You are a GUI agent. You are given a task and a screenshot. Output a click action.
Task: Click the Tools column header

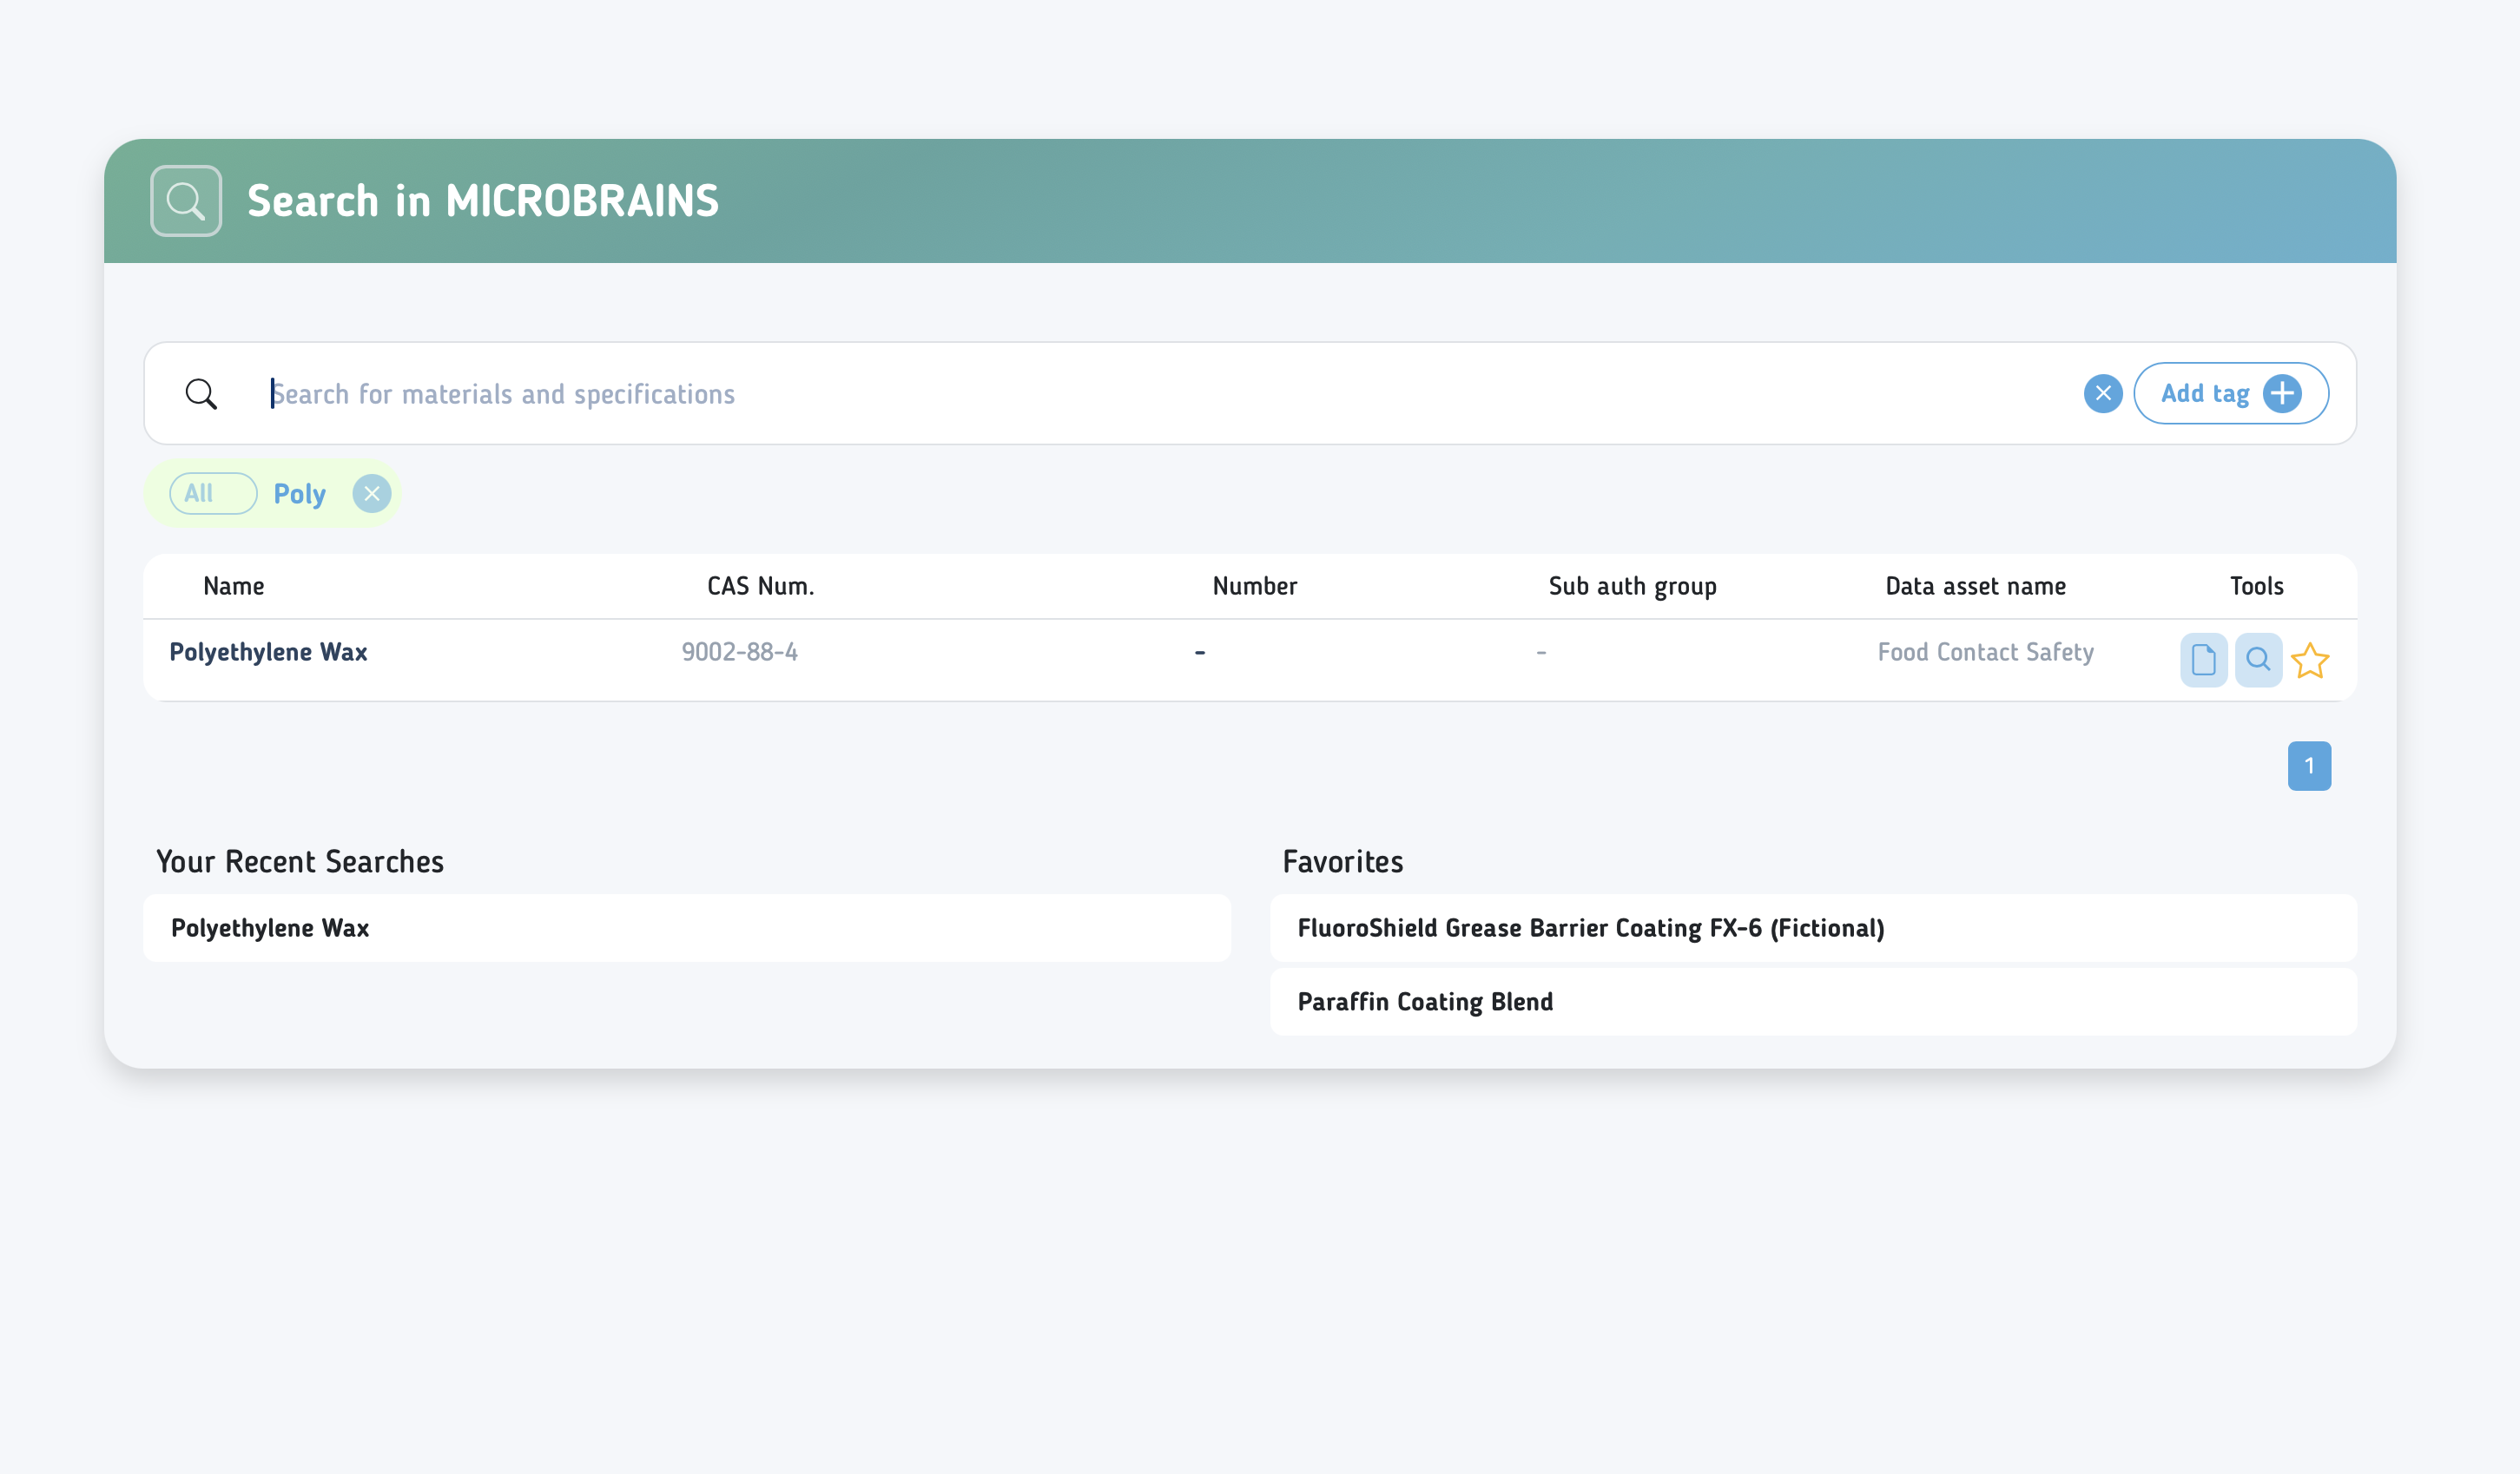[2257, 586]
